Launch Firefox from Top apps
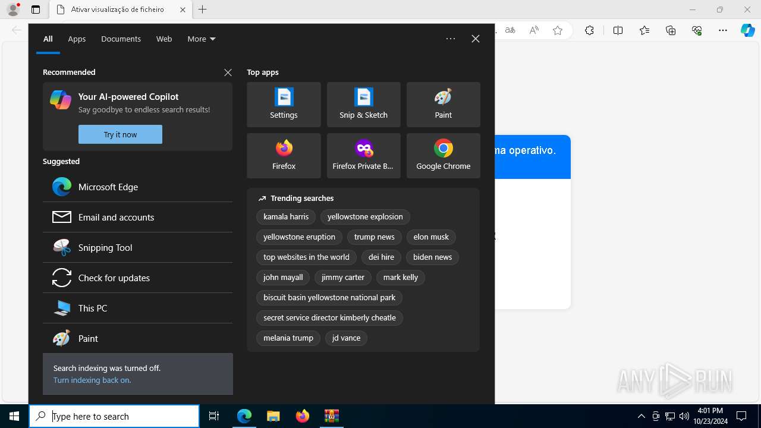The image size is (761, 428). (284, 156)
